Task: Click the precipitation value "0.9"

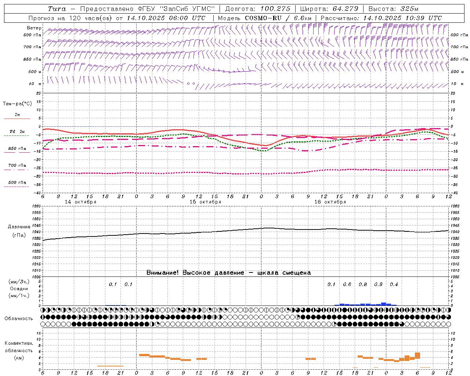Action: [378, 285]
